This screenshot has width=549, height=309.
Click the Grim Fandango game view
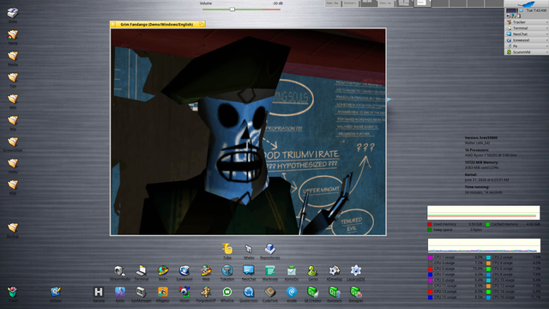pyautogui.click(x=248, y=131)
